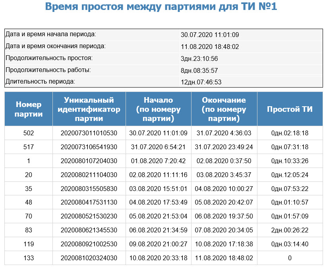Select period start value 30.07.2020 11:01:09 in summary
Image resolution: width=325 pixels, height=267 pixels.
209,35
